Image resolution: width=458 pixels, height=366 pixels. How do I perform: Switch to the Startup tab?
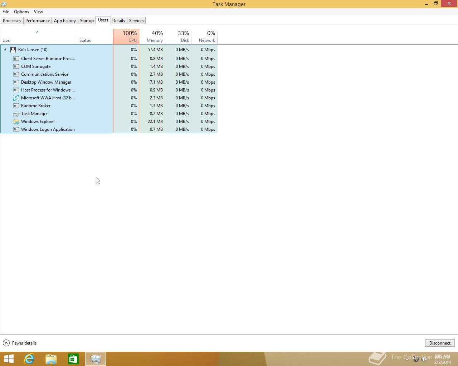click(x=87, y=21)
